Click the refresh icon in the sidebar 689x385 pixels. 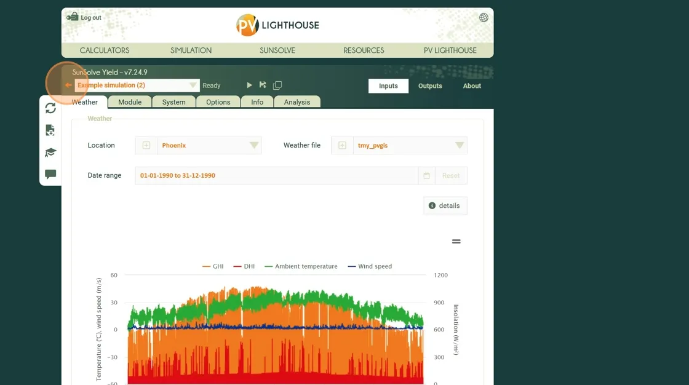(x=50, y=108)
